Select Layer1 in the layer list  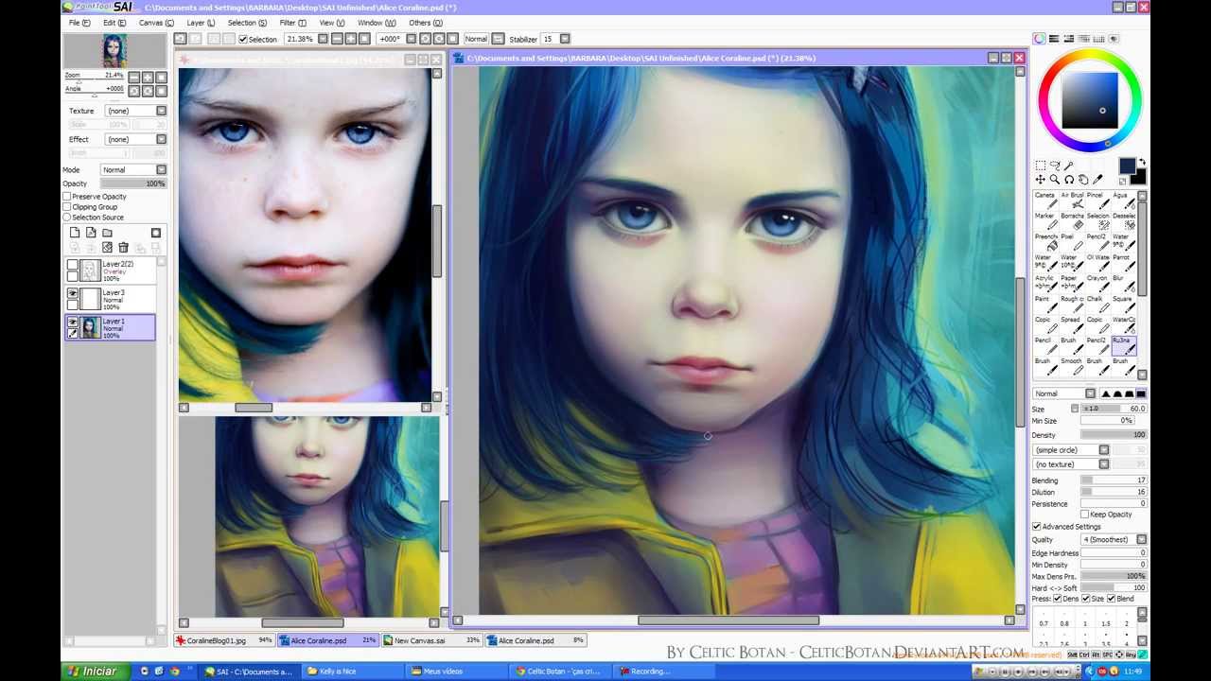pos(110,327)
